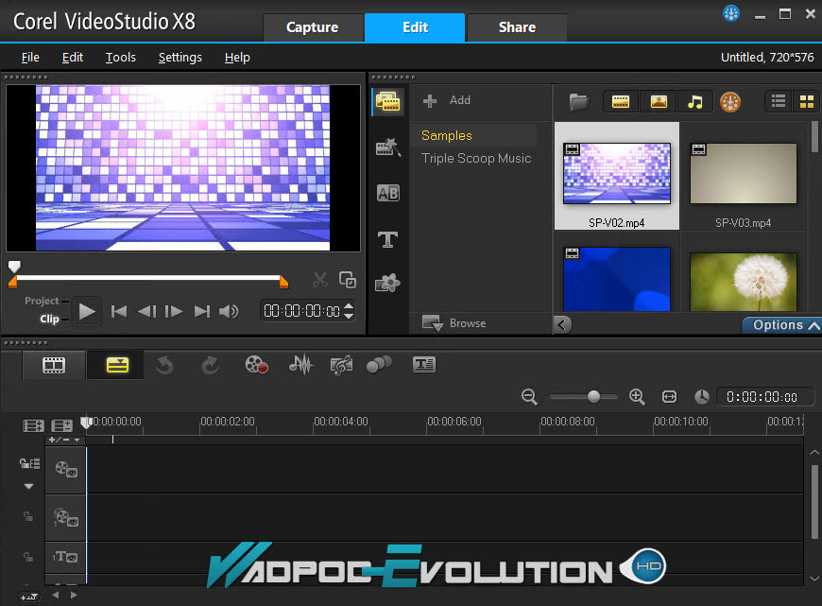Image resolution: width=822 pixels, height=606 pixels.
Task: Open the File menu
Action: (x=30, y=57)
